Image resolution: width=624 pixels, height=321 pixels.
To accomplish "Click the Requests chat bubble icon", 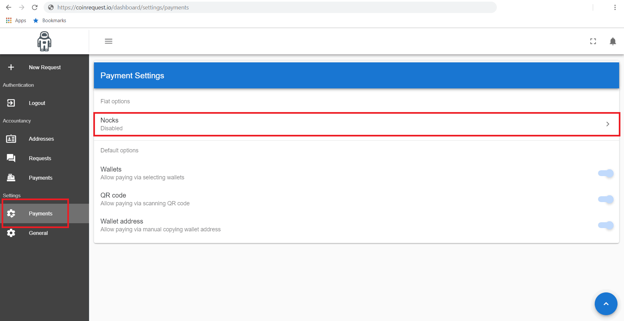I will point(11,158).
